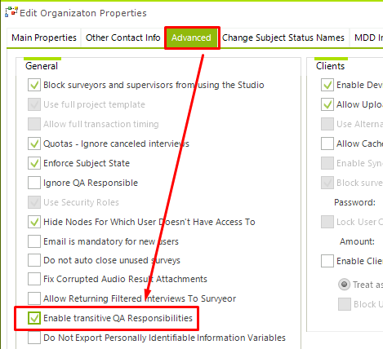The height and width of the screenshot is (349, 383).
Task: Enable Do not auto close unused surveys
Action: 34,260
